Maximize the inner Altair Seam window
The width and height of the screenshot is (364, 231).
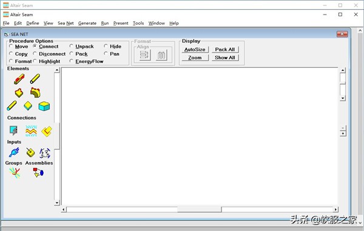click(x=340, y=15)
